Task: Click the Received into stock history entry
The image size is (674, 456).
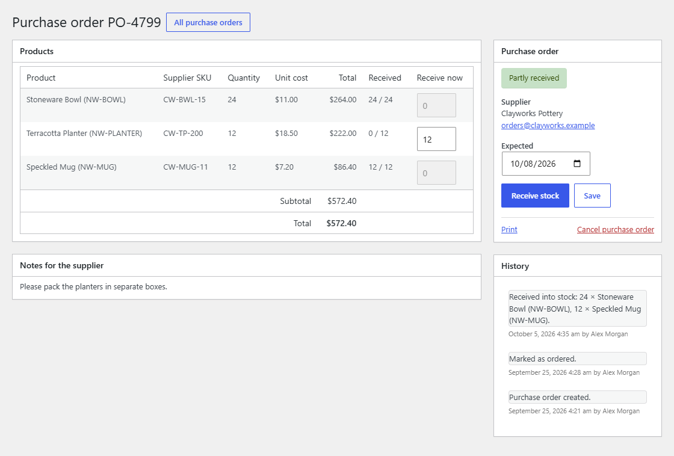Action: click(x=577, y=309)
